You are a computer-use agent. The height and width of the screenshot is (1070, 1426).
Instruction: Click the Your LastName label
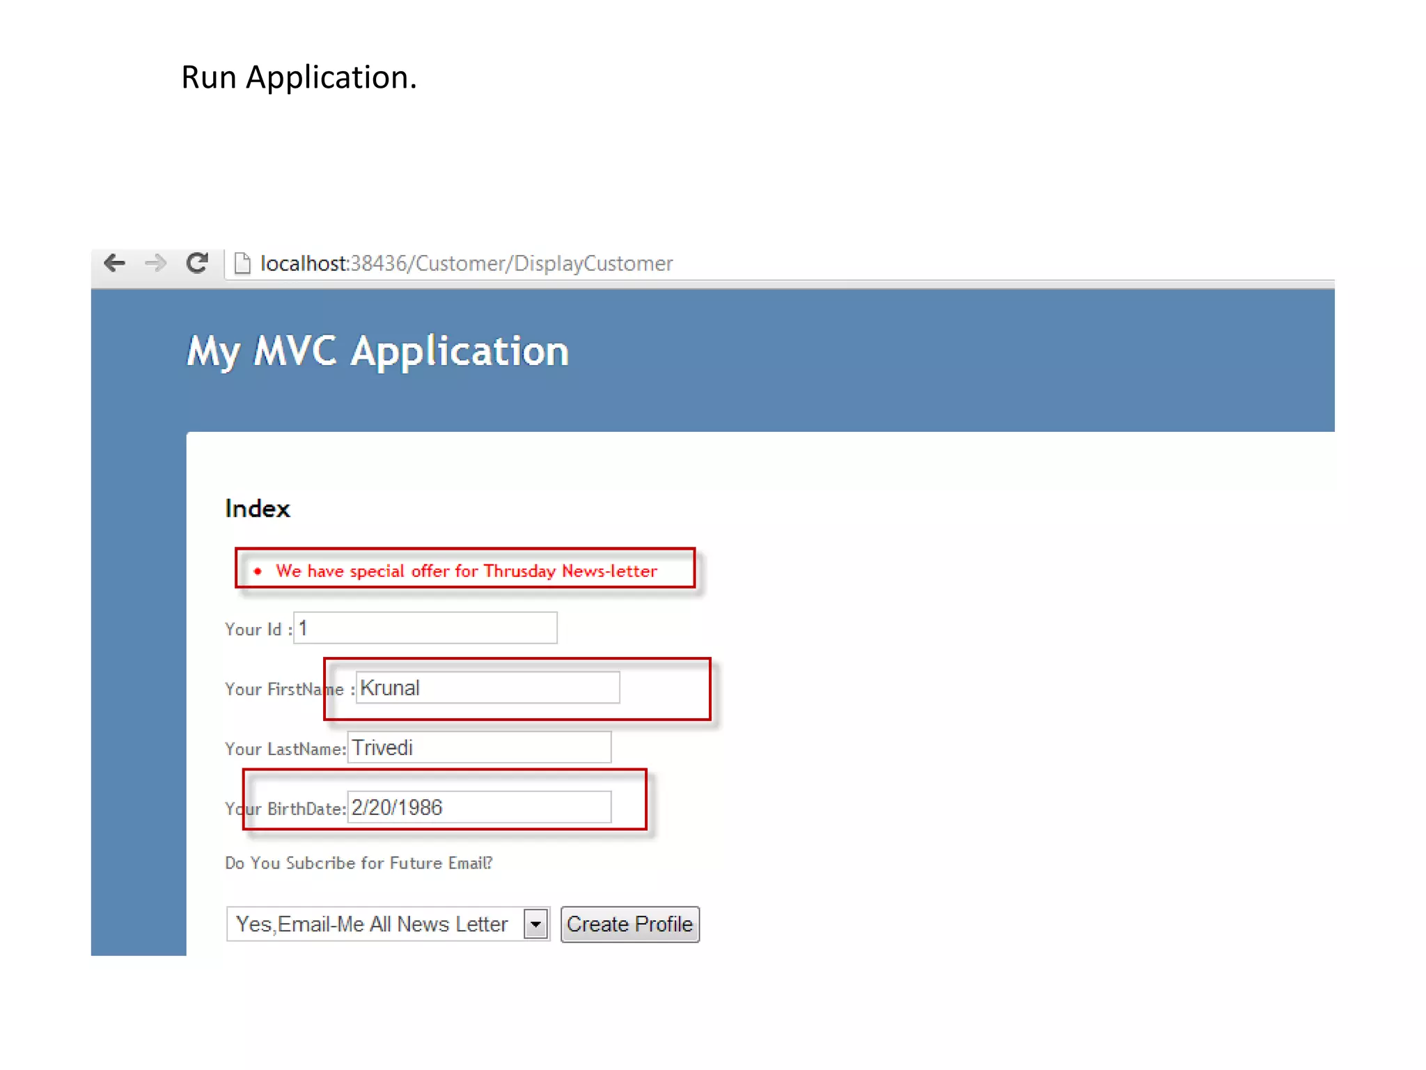(285, 750)
